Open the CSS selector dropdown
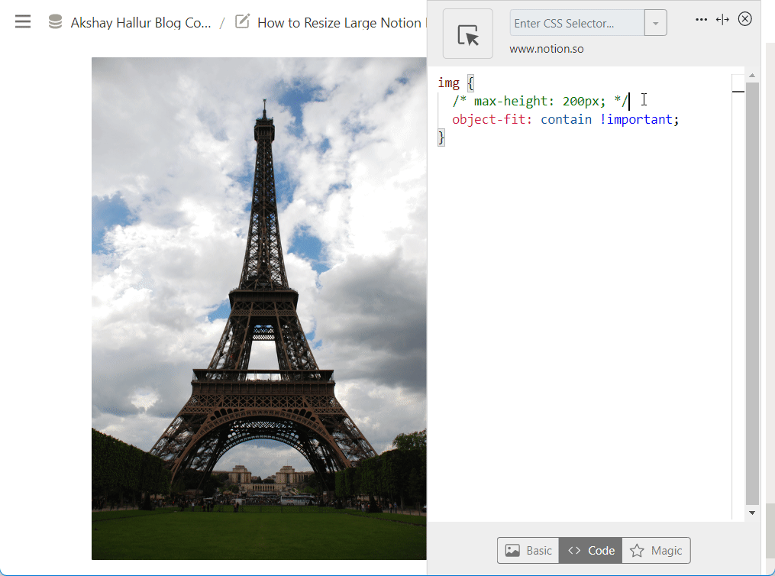The width and height of the screenshot is (775, 576). tap(655, 22)
